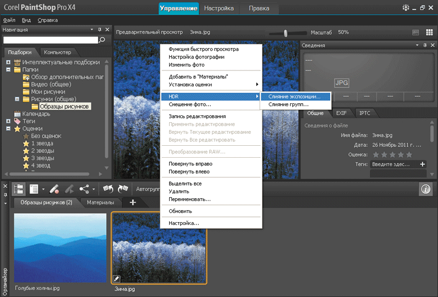The image size is (438, 297).
Task: Click the Rotate Left icon in organizer toolbar
Action: point(108,189)
